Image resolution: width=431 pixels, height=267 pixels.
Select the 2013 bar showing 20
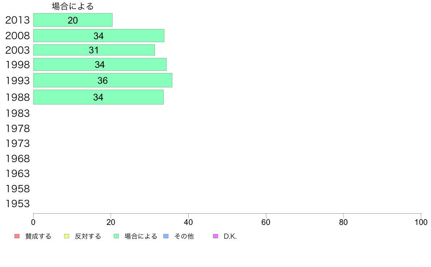click(73, 20)
